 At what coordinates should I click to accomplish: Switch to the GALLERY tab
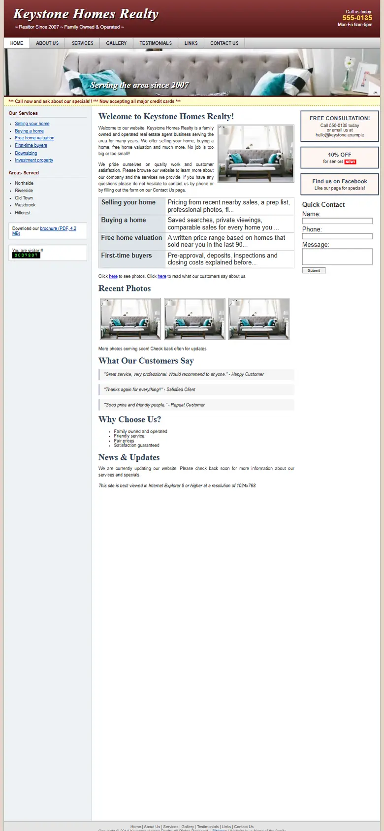click(116, 43)
